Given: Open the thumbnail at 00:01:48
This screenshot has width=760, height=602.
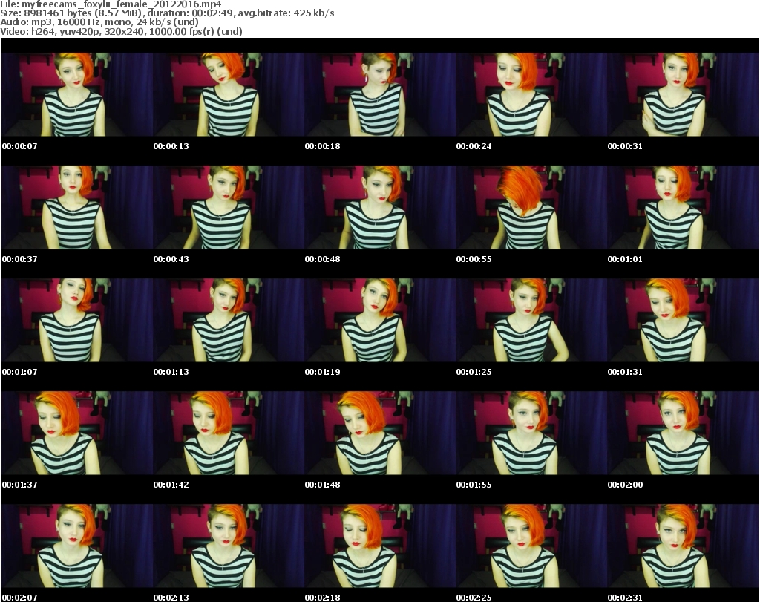Looking at the screenshot, I should point(380,433).
